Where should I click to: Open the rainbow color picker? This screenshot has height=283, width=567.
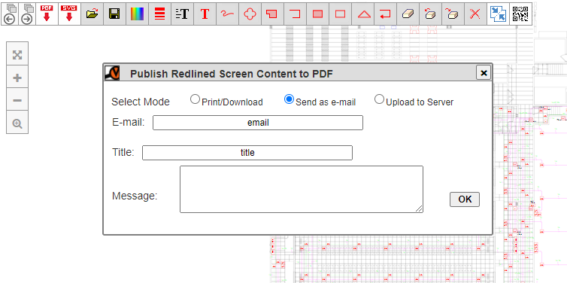click(x=137, y=14)
